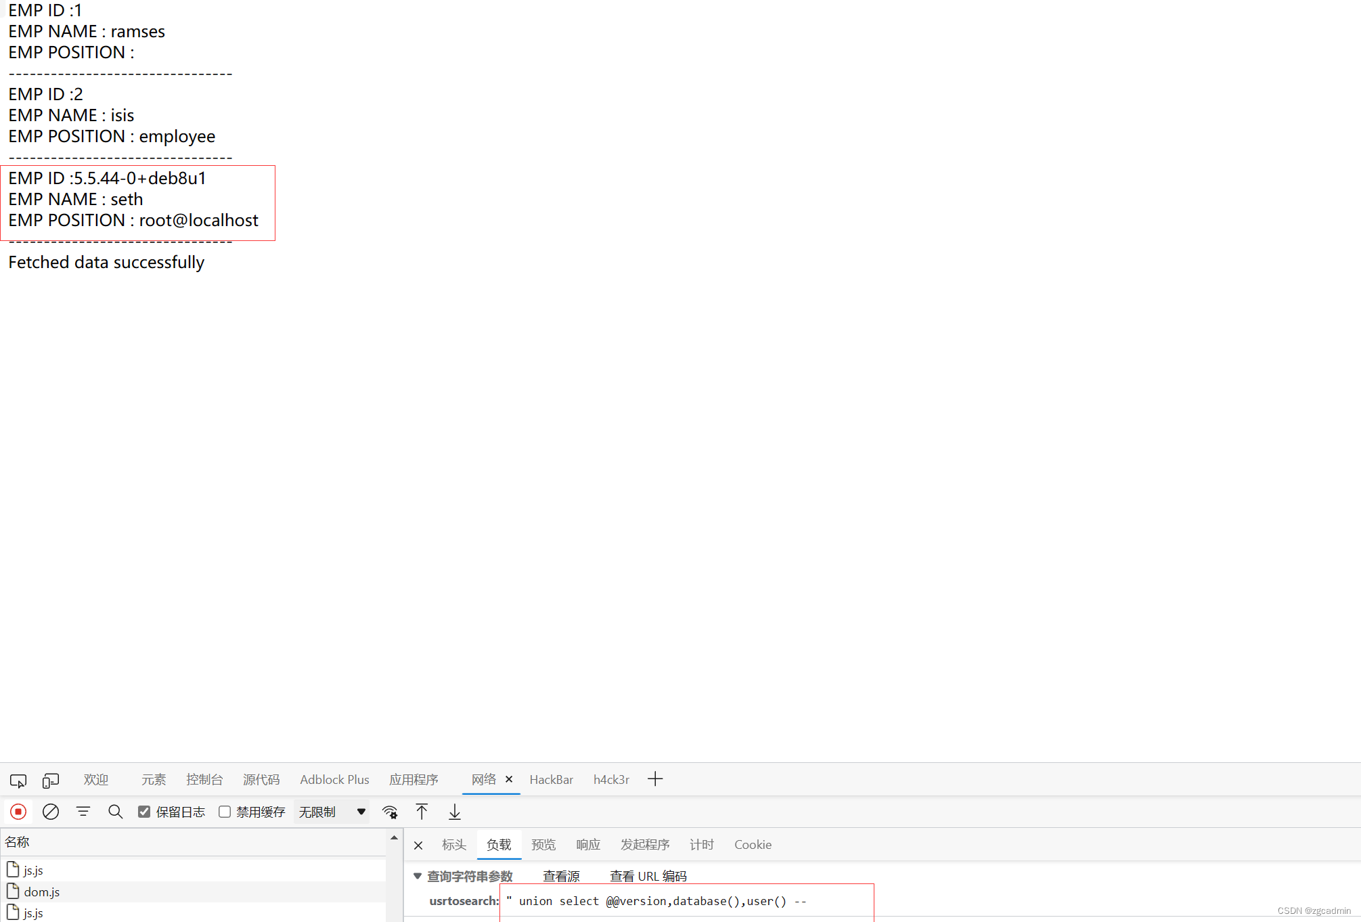1361x922 pixels.
Task: Close the 网络 tab with its x
Action: [509, 779]
